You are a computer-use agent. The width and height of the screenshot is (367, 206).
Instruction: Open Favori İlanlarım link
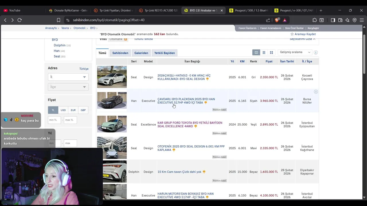pyautogui.click(x=247, y=28)
